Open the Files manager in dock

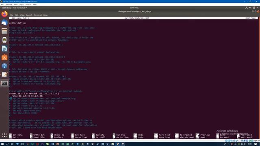coord(4,31)
